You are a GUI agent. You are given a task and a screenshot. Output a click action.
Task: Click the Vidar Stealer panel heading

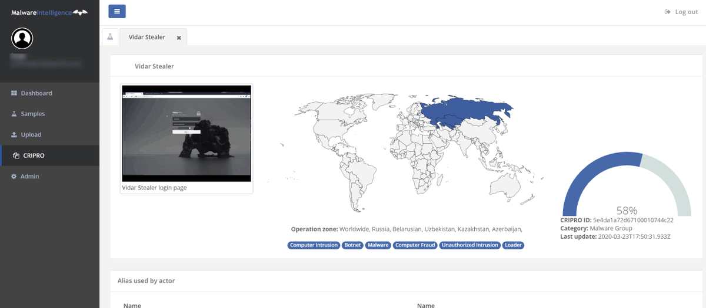[x=154, y=66]
